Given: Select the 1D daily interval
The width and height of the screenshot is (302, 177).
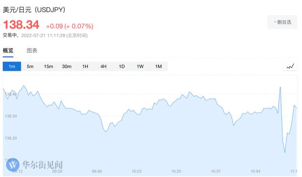Looking at the screenshot, I should 122,67.
